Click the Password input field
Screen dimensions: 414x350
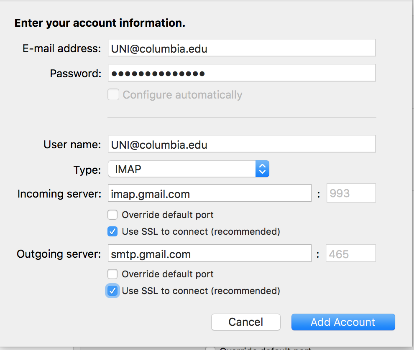tap(242, 73)
